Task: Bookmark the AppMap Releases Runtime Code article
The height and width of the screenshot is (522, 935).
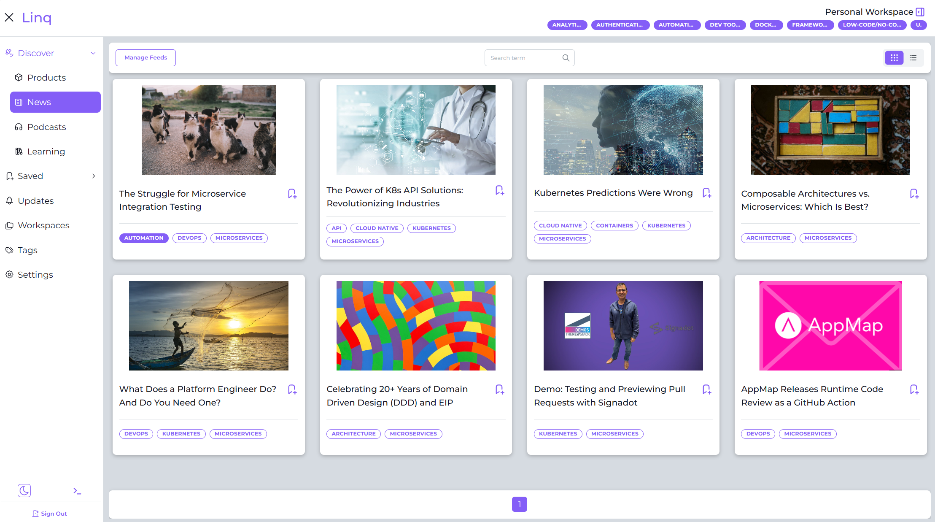Action: click(x=914, y=389)
